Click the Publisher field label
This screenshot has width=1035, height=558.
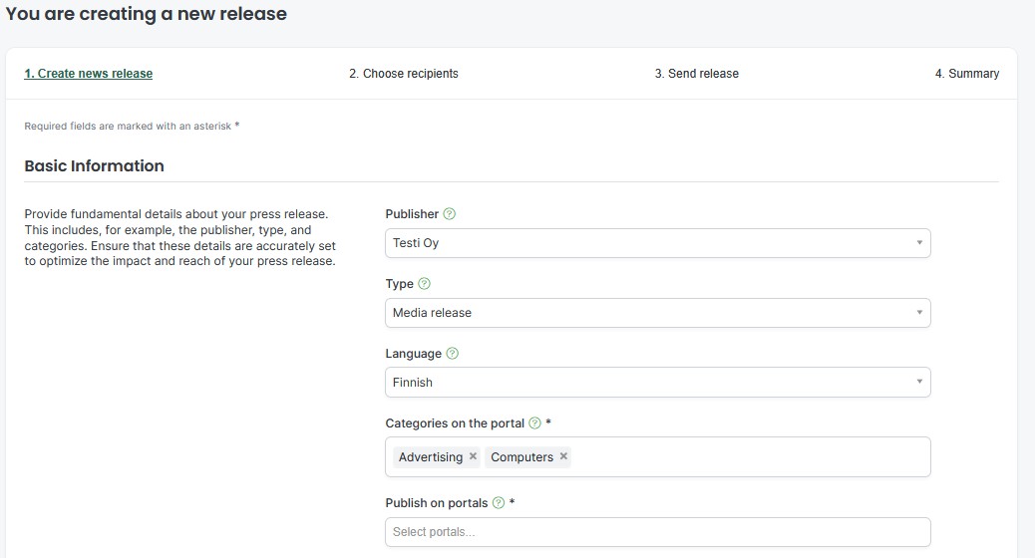412,213
